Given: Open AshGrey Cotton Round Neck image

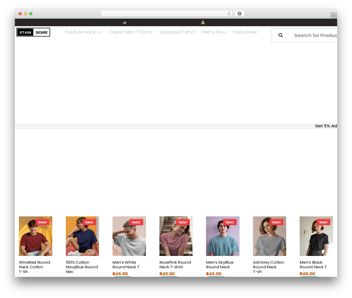Looking at the screenshot, I should click(269, 236).
